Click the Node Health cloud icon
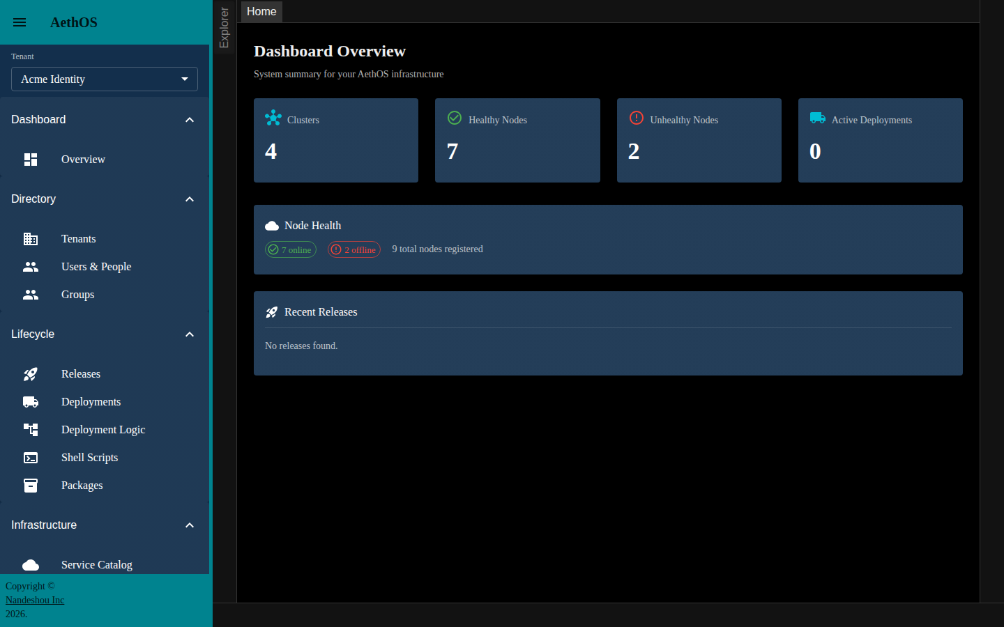The height and width of the screenshot is (627, 1004). [272, 226]
